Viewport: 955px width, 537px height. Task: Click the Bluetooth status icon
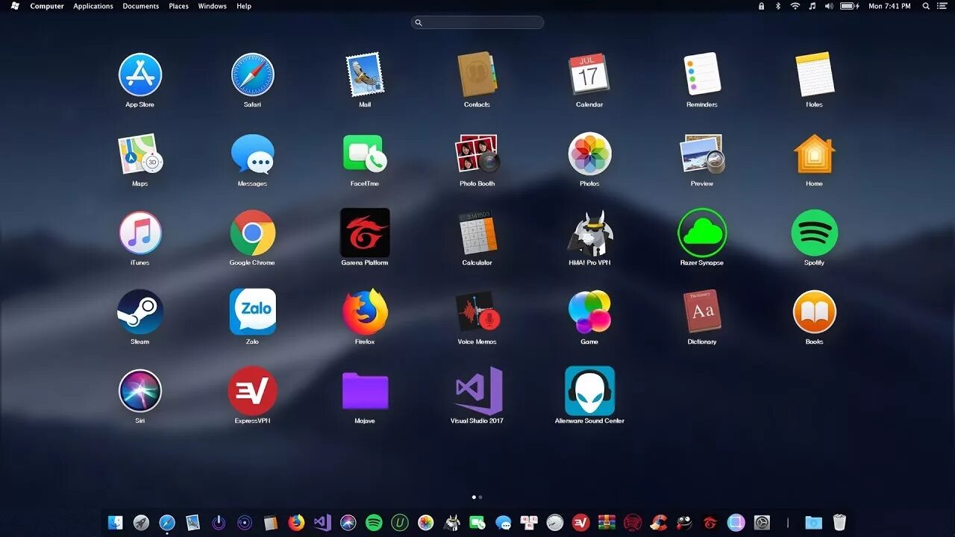(777, 6)
